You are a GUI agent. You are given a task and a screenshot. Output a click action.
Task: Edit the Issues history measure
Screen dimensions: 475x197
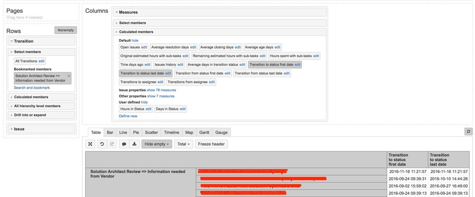(181, 65)
